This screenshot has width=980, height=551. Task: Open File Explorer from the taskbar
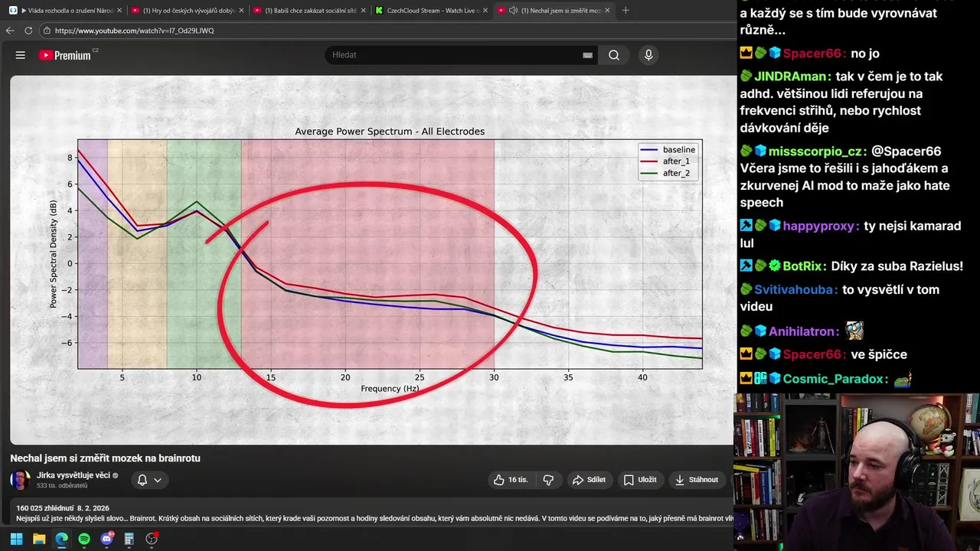click(39, 539)
